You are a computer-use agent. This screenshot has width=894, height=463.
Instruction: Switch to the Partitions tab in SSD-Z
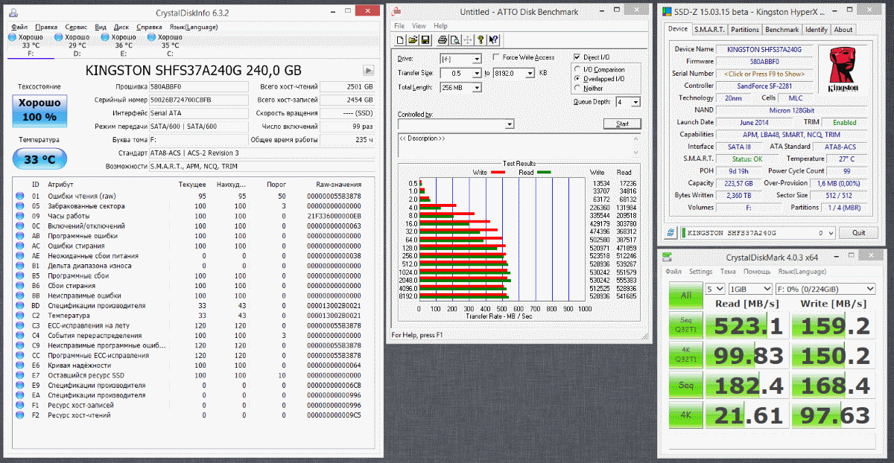tap(745, 29)
